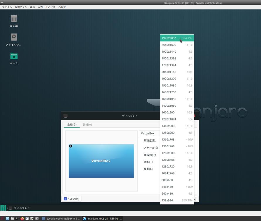Pick 1366x768 from the resolution list
This screenshot has height=221, width=261.
coord(177,139)
